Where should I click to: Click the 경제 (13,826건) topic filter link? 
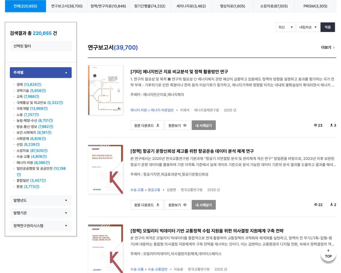coord(28,85)
